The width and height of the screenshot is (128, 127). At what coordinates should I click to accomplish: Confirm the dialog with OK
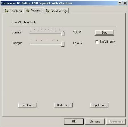point(74,122)
